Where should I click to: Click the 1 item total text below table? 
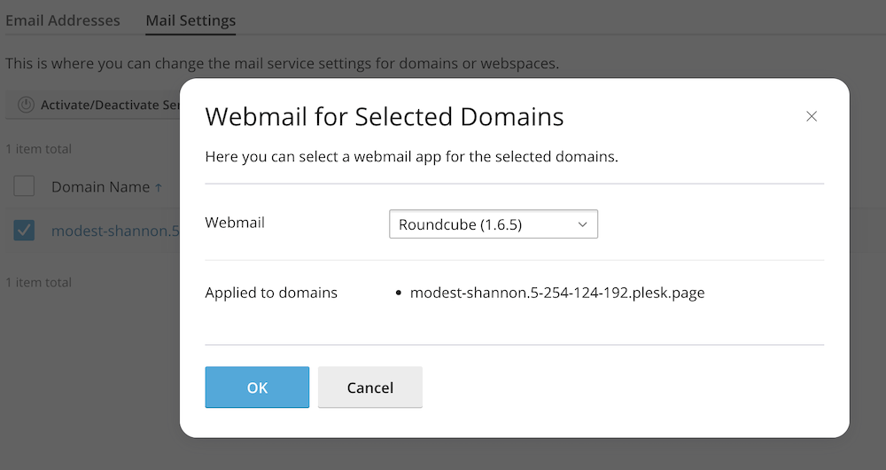[39, 282]
